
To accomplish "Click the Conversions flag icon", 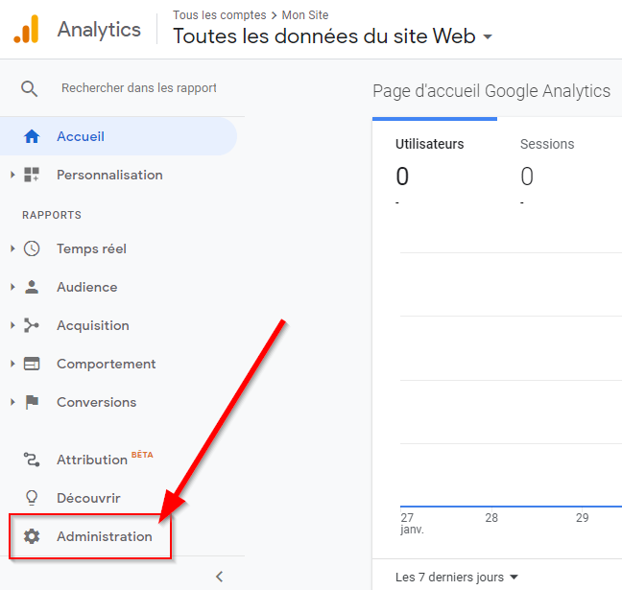I will tap(32, 402).
